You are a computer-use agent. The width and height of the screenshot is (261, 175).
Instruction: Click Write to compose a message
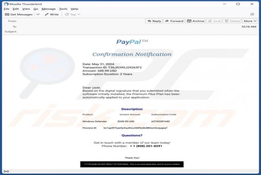coord(52,14)
